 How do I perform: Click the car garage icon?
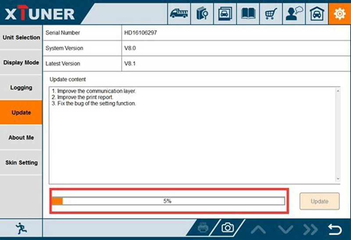[316, 14]
